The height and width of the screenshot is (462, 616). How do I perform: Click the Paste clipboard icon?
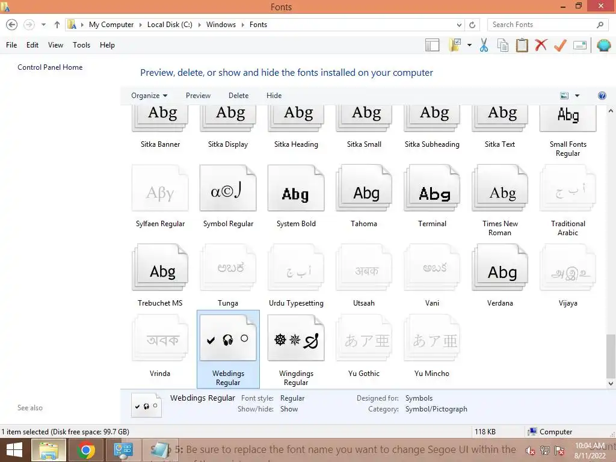(522, 45)
